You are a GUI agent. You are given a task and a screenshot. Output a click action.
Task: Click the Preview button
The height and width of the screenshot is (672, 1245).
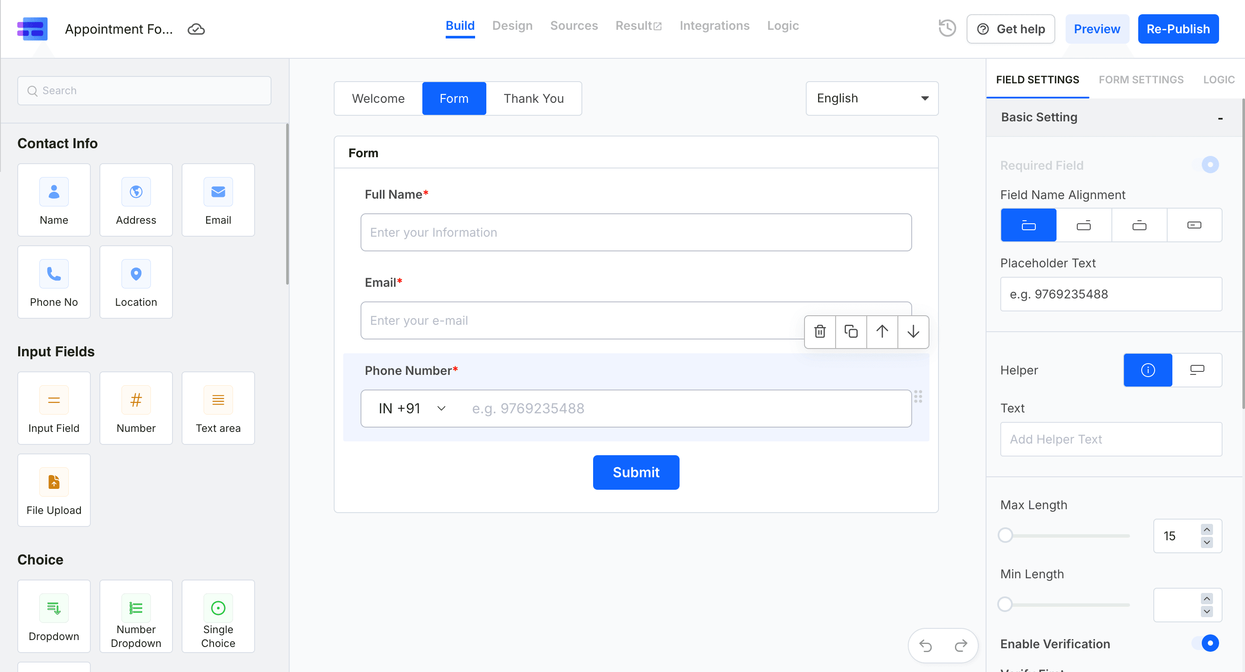1097,29
